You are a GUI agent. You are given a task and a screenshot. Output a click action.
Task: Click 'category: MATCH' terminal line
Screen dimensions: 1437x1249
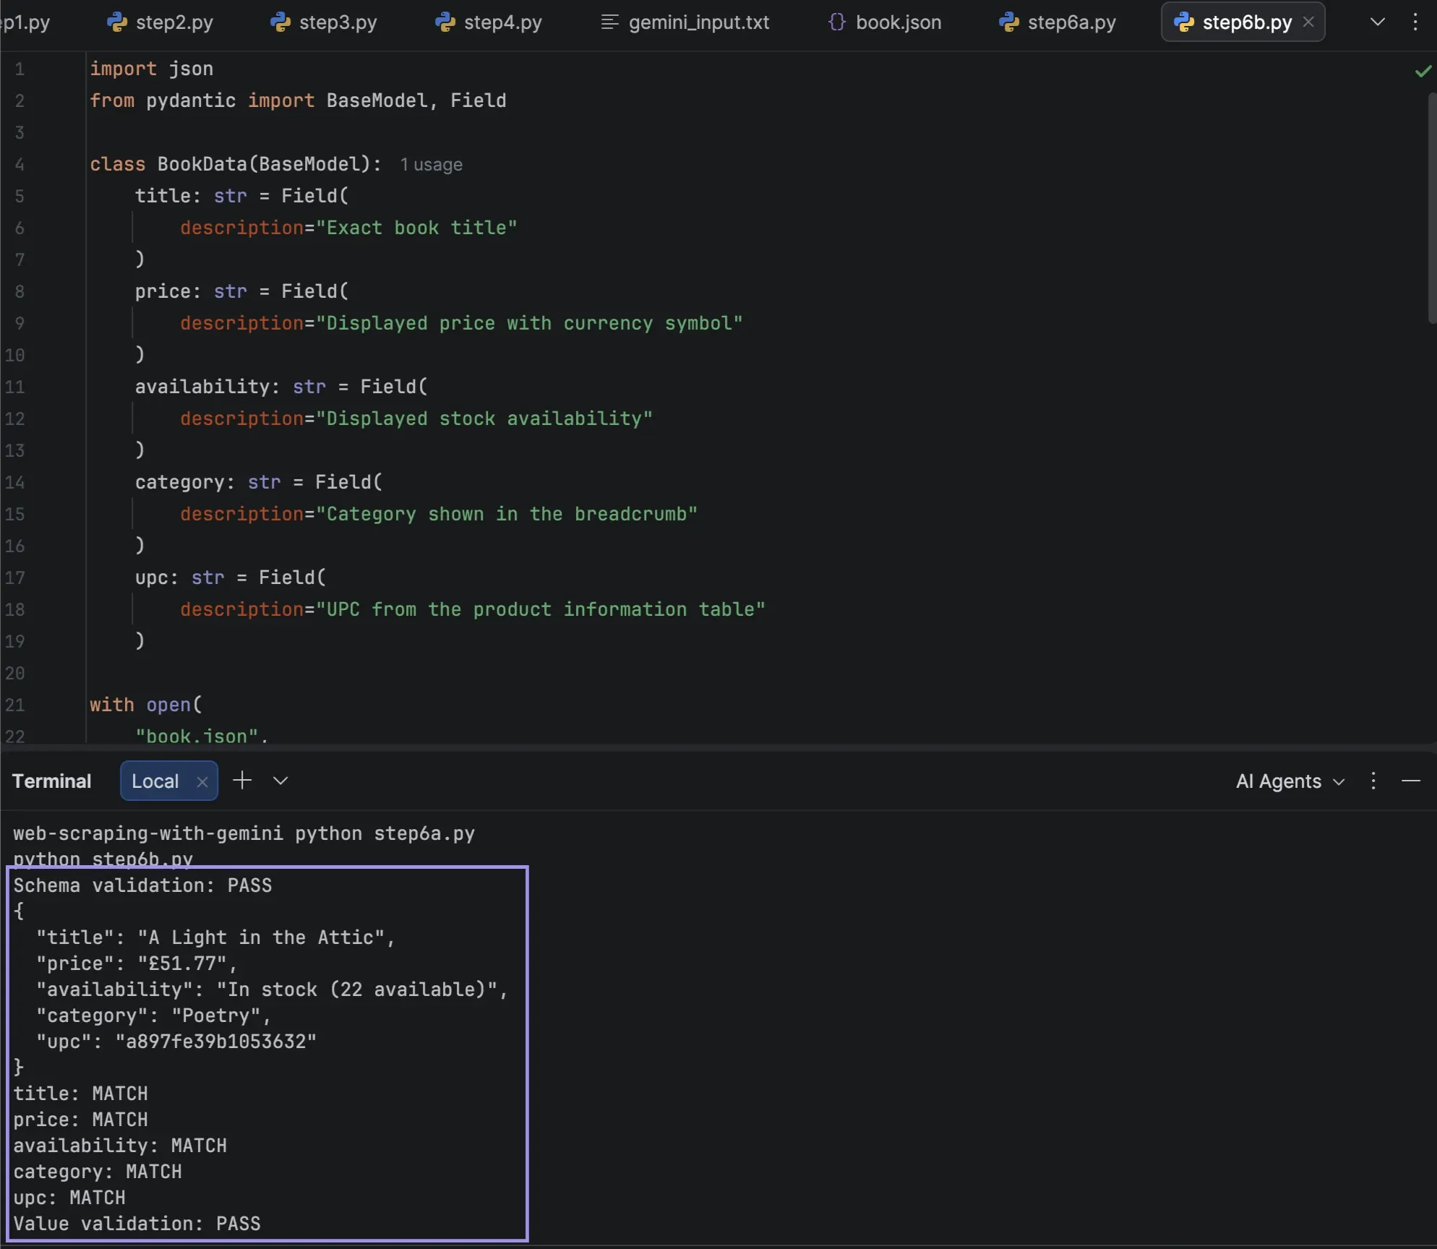[98, 1172]
